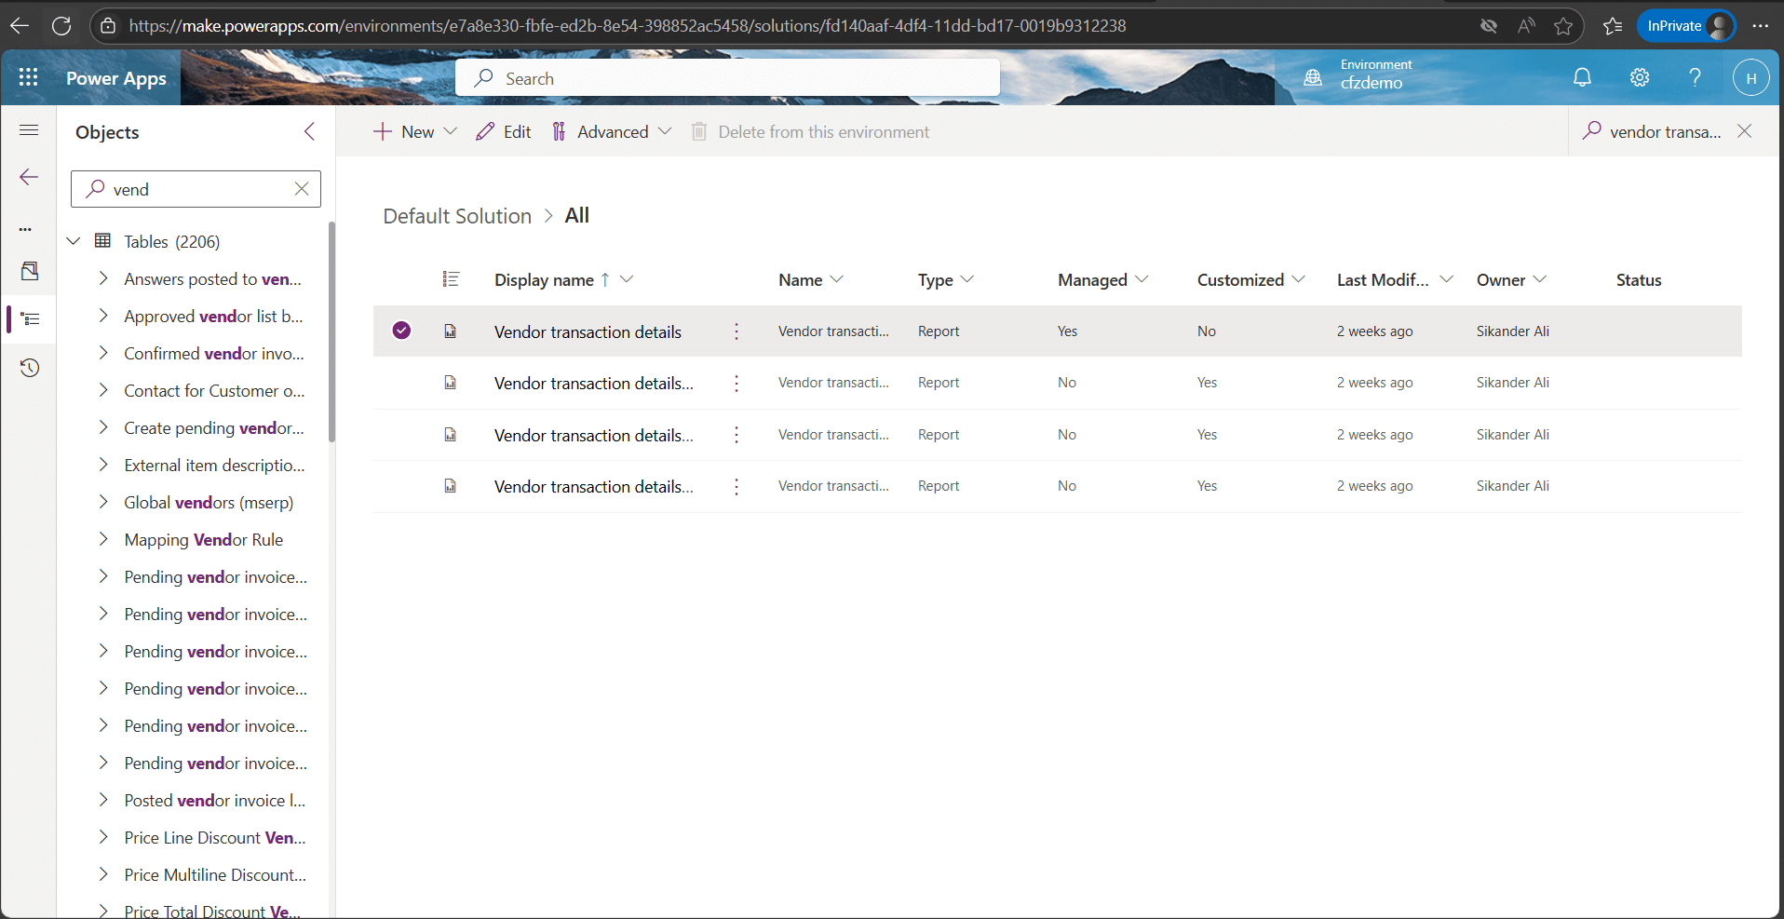Image resolution: width=1784 pixels, height=919 pixels.
Task: Click the help question mark icon
Action: pyautogui.click(x=1695, y=78)
